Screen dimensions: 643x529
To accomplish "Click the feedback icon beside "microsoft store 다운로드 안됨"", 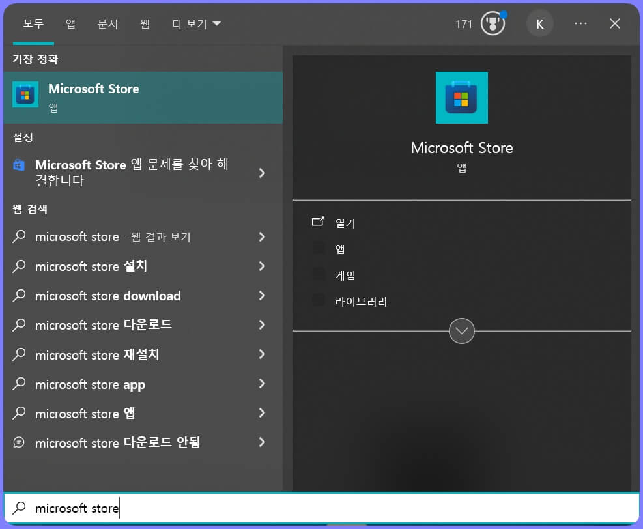I will (18, 442).
